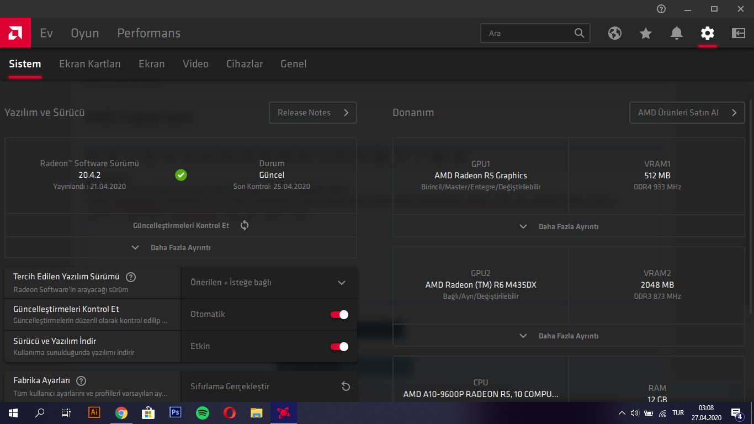Click the search magnifier icon

(579, 33)
